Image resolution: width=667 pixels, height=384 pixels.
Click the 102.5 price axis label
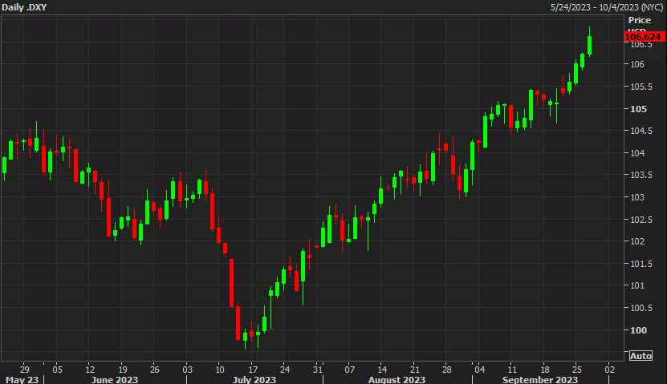[x=641, y=220]
